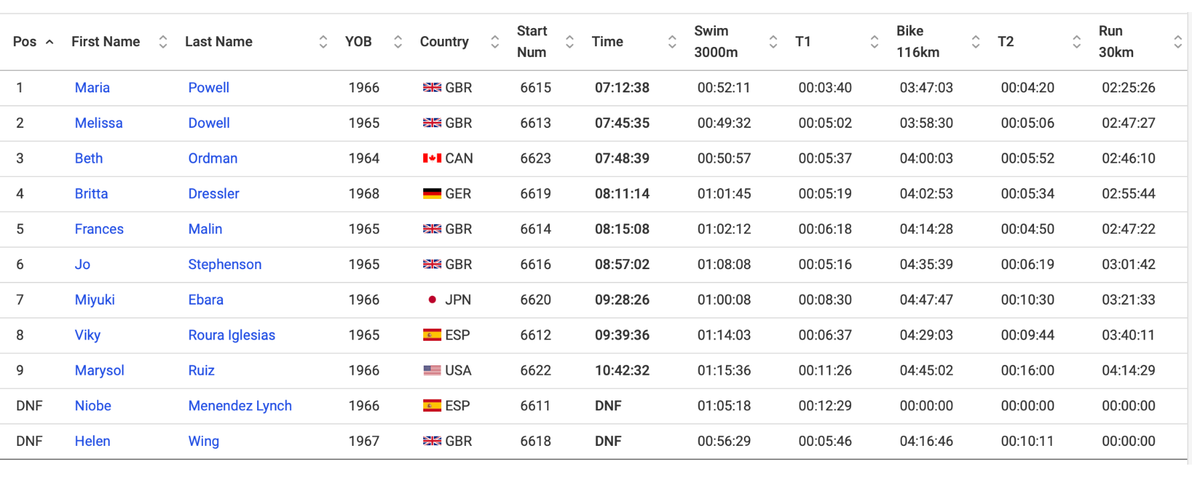Click the Start Num sort arrows icon
1192x478 pixels.
click(570, 42)
